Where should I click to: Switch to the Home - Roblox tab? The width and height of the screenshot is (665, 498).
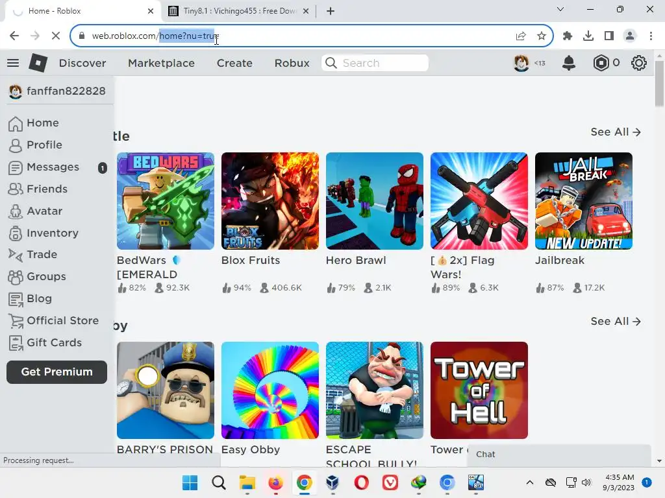(x=83, y=11)
